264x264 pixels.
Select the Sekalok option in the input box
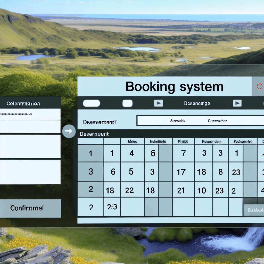click(x=178, y=121)
